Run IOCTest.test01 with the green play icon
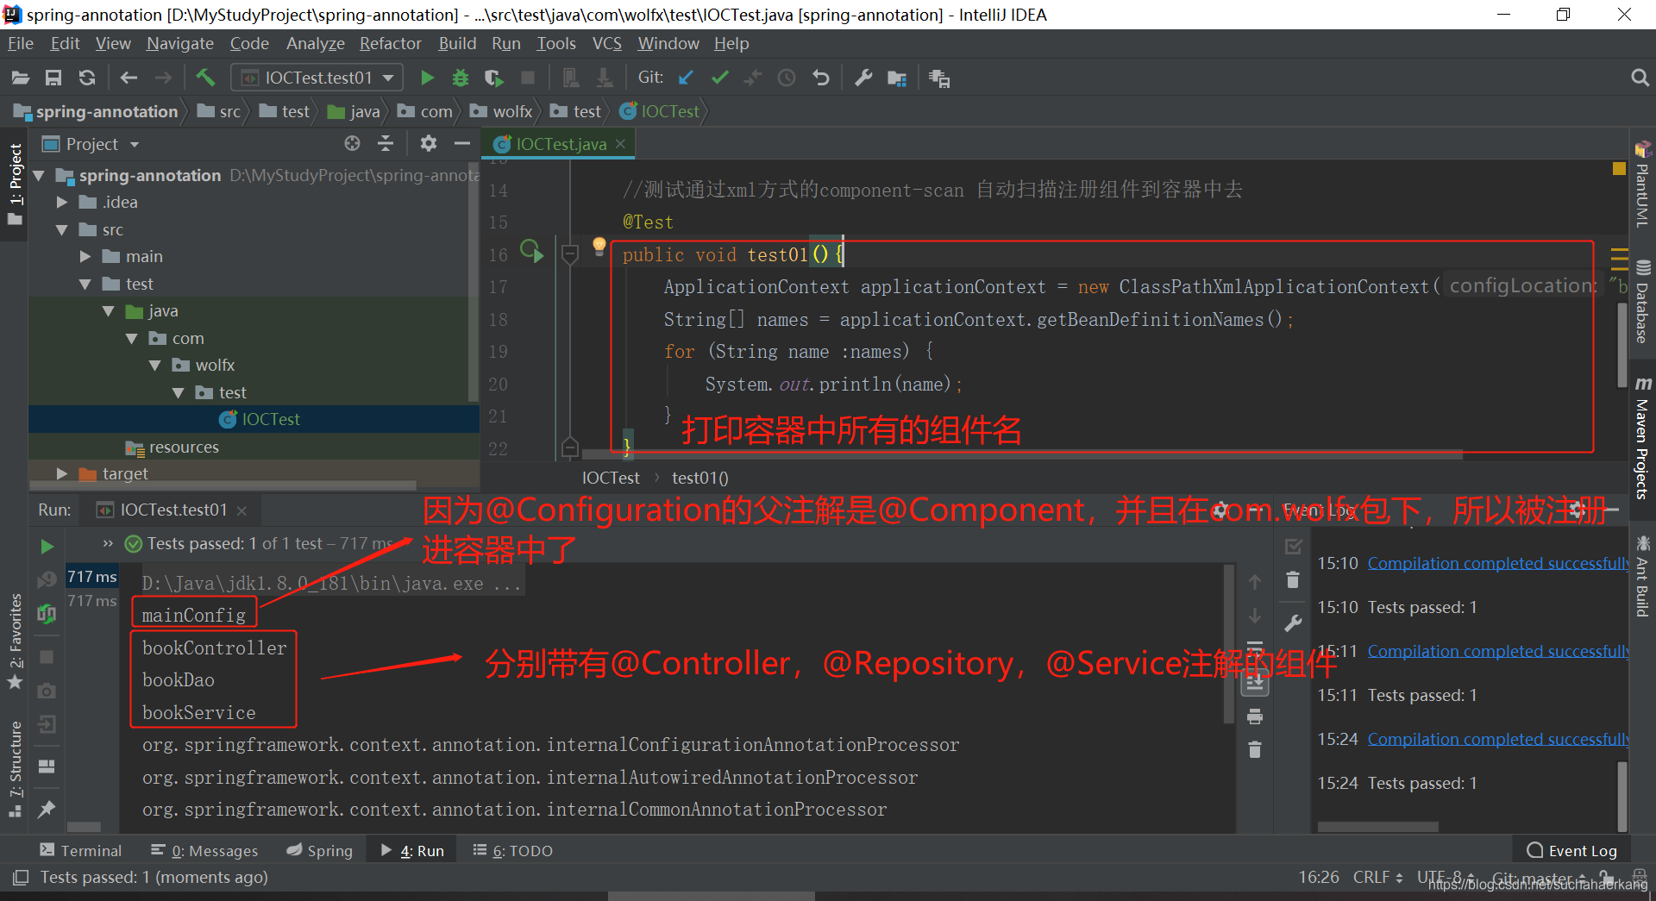 (427, 78)
